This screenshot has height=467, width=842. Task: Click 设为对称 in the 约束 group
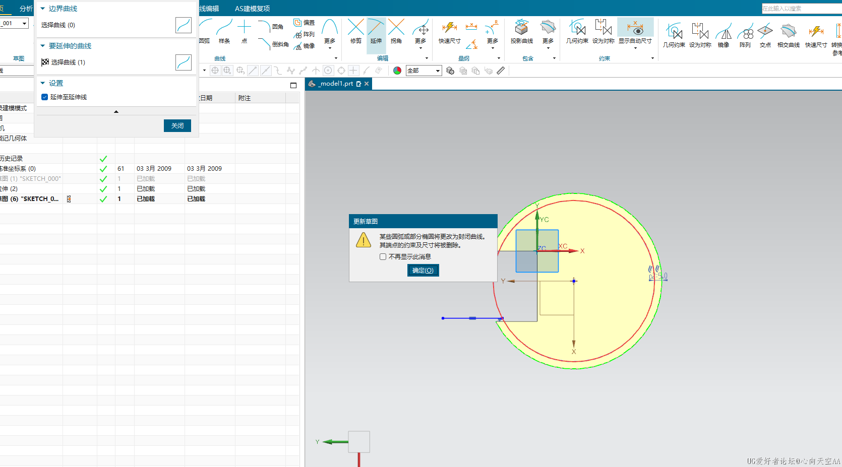(604, 32)
